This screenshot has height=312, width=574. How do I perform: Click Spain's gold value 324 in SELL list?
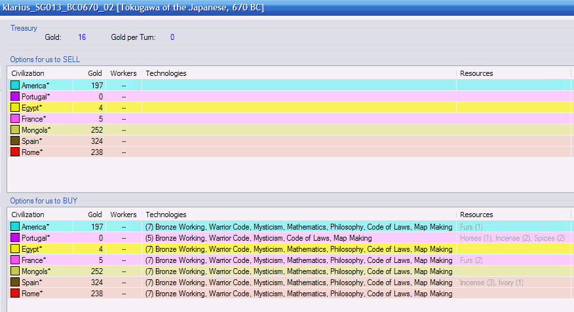point(97,141)
